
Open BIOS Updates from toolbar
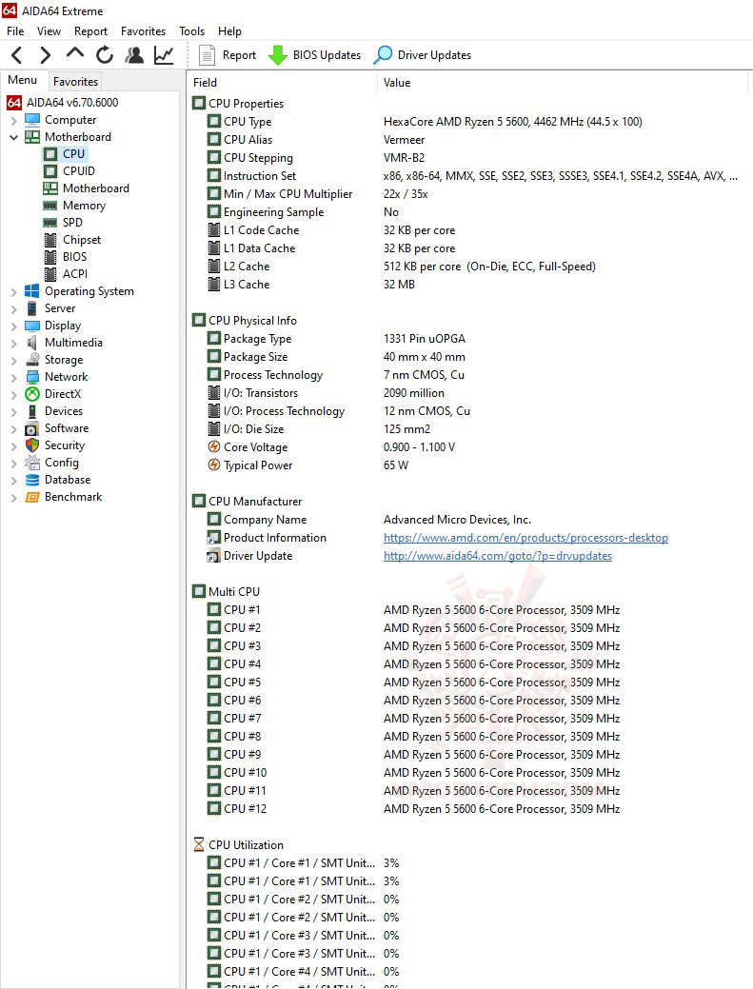click(315, 55)
